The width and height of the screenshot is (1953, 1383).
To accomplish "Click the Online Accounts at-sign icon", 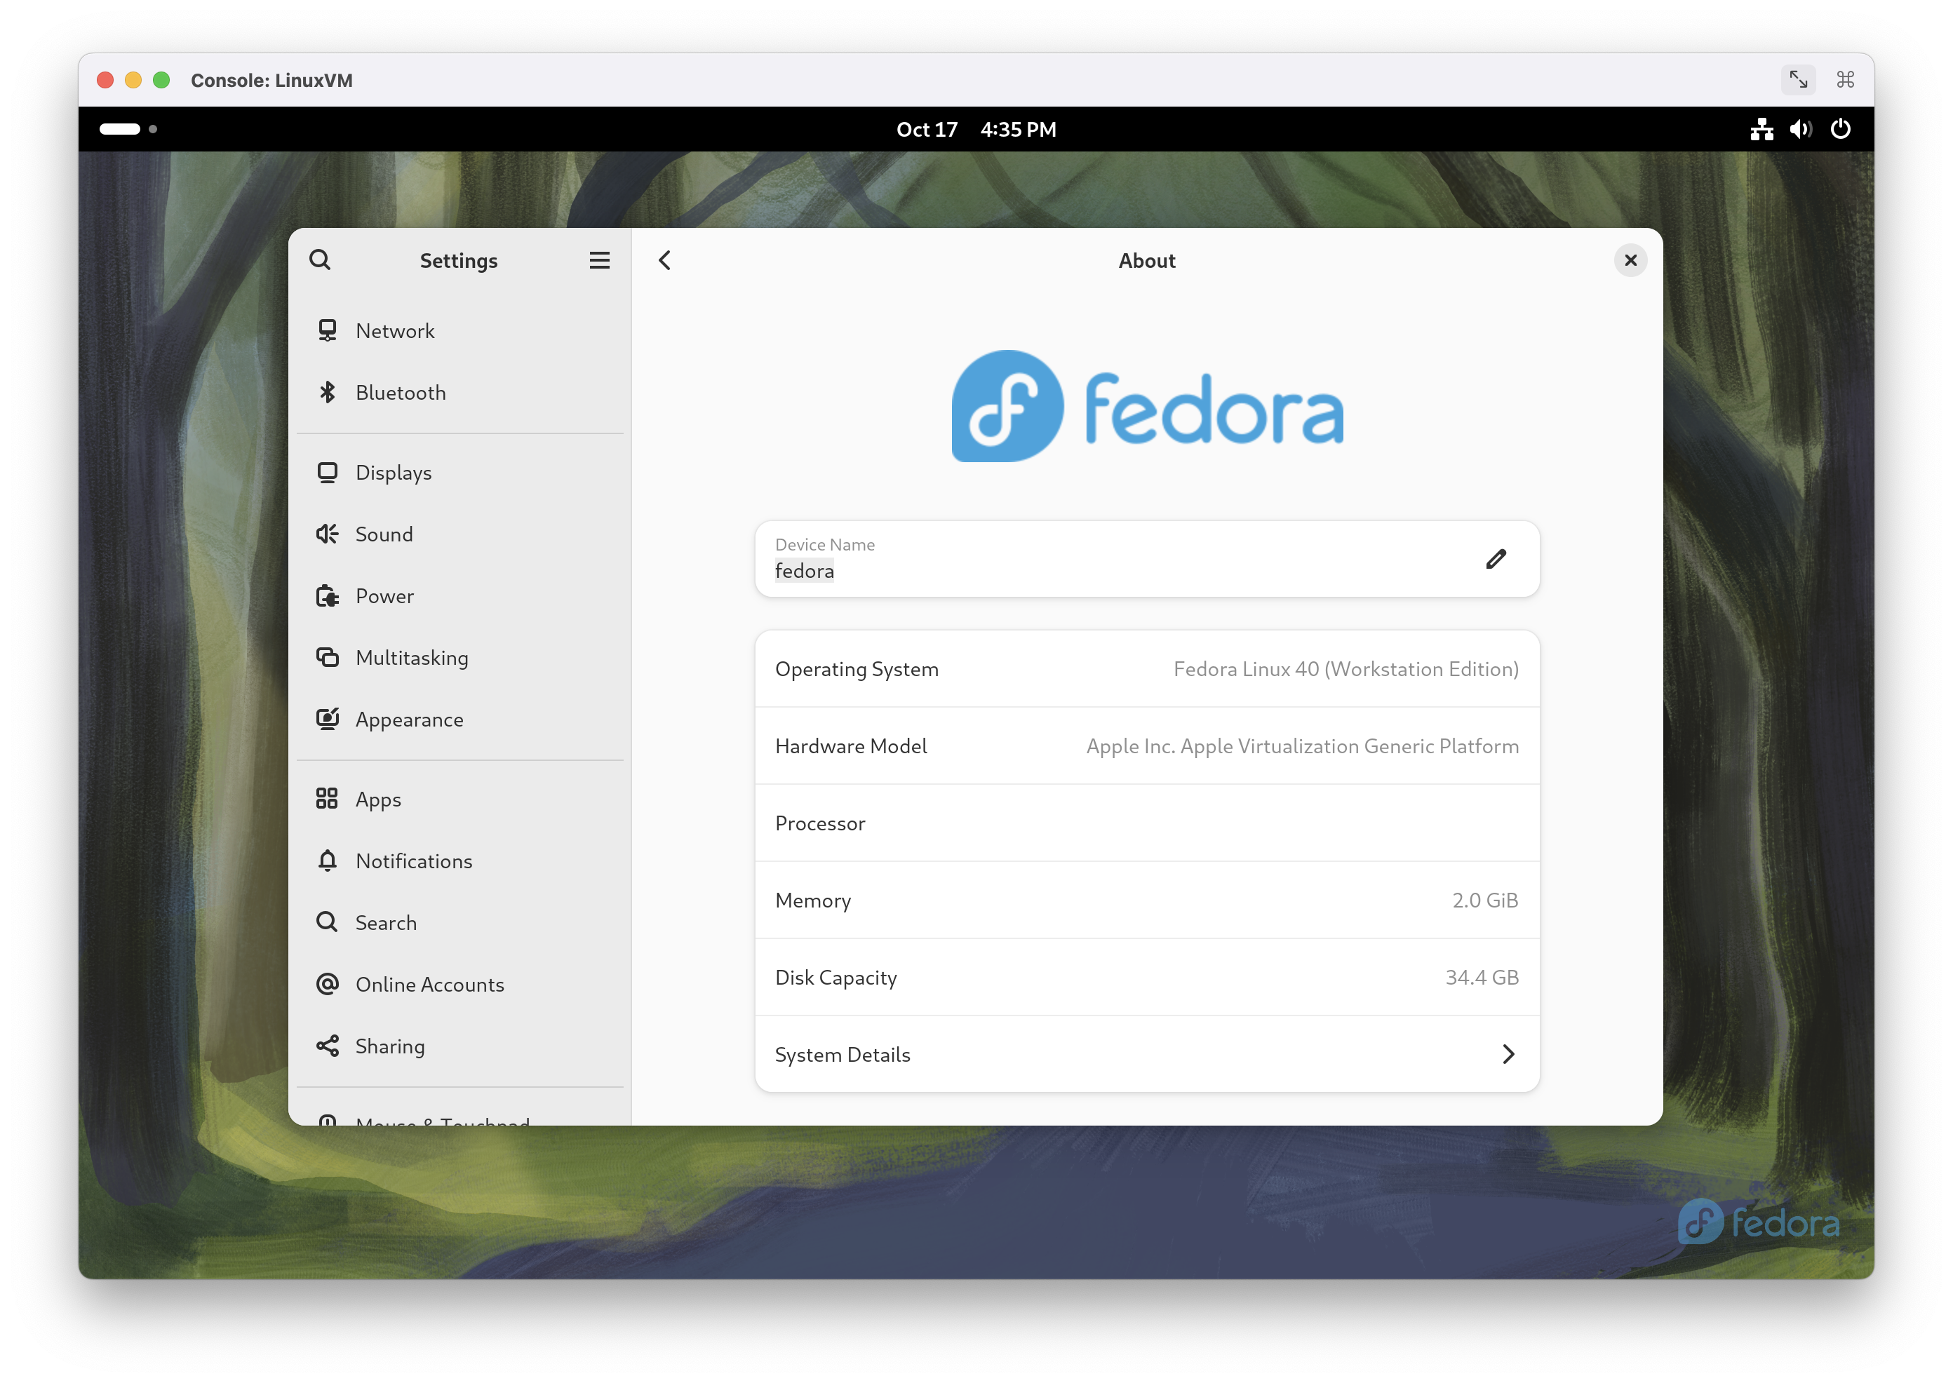I will pyautogui.click(x=327, y=983).
